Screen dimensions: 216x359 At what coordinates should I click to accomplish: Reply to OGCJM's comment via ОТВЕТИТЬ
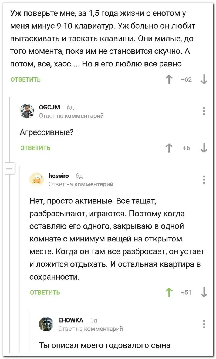coord(35,148)
